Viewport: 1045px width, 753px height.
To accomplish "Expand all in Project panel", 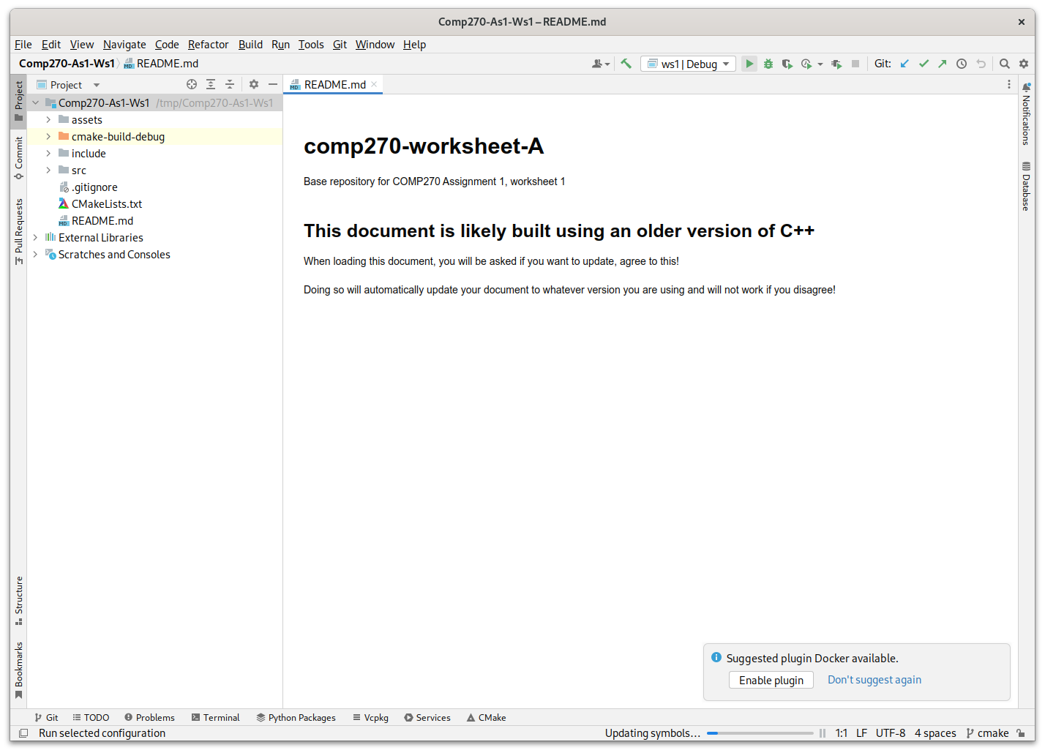I will (x=211, y=84).
